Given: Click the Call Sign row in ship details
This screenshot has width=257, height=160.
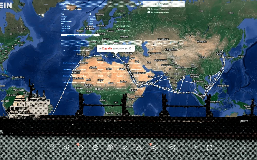Looking at the screenshot, I should click(78, 17).
